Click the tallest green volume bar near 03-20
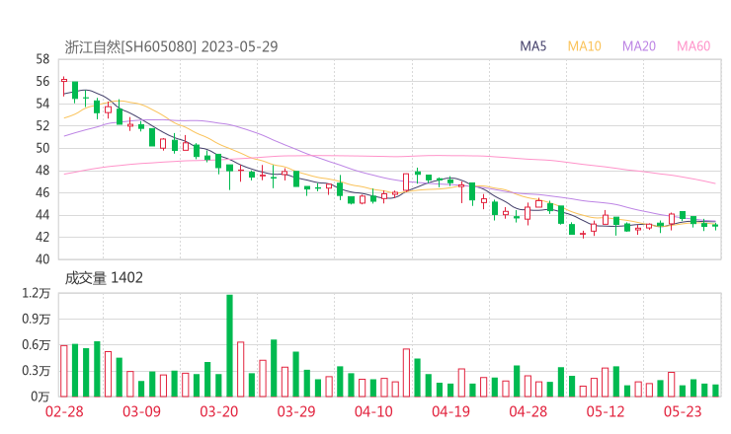 click(229, 345)
